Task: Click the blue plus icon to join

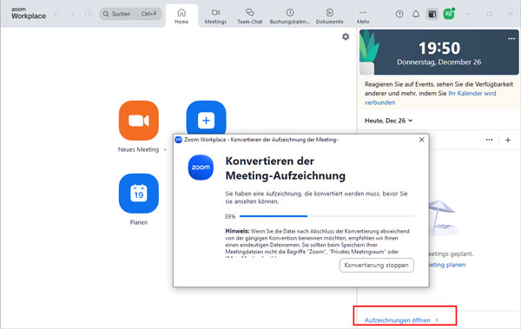Action: [206, 118]
